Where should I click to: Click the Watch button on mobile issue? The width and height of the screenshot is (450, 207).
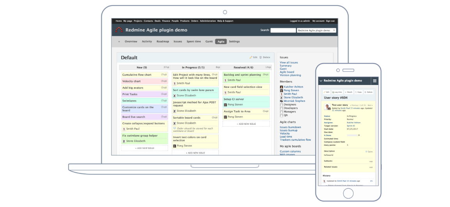[x=348, y=92]
